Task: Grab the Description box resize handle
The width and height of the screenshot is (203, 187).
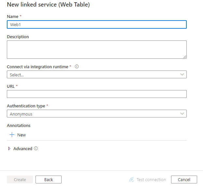Action: (185, 57)
